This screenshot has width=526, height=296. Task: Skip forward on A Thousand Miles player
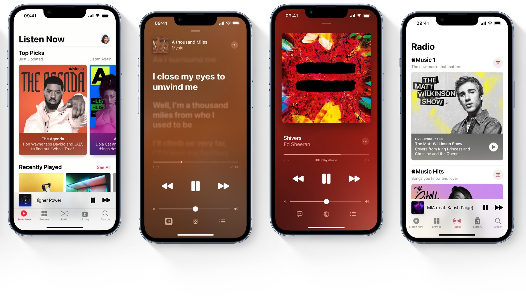coord(223,186)
